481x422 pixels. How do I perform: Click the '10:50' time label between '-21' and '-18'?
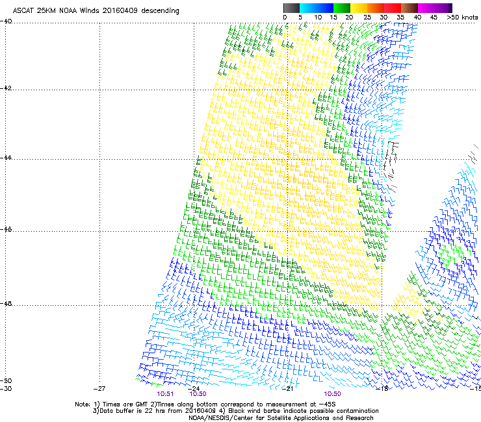pos(333,394)
